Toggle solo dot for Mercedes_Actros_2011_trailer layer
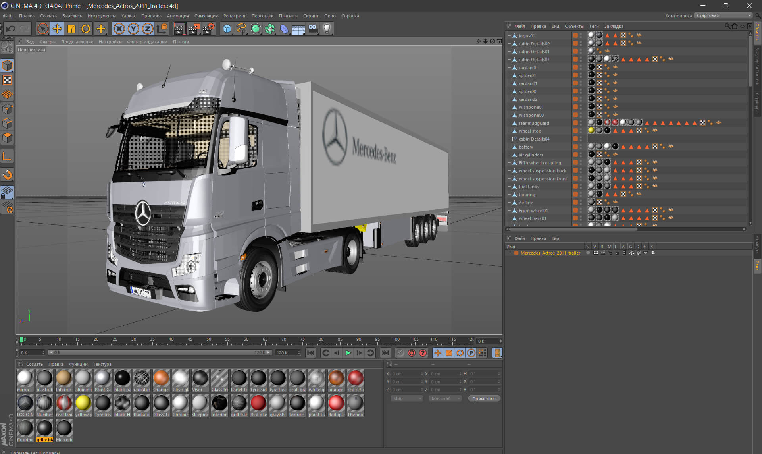Viewport: 762px width, 454px height. coord(588,253)
